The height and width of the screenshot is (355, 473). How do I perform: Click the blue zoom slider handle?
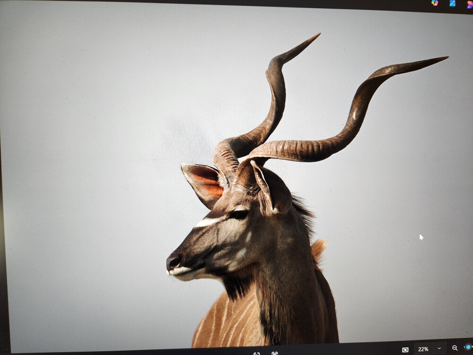pos(469,347)
